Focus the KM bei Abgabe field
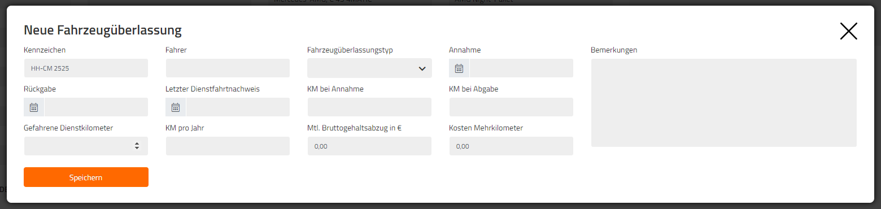The height and width of the screenshot is (209, 881). (x=511, y=107)
